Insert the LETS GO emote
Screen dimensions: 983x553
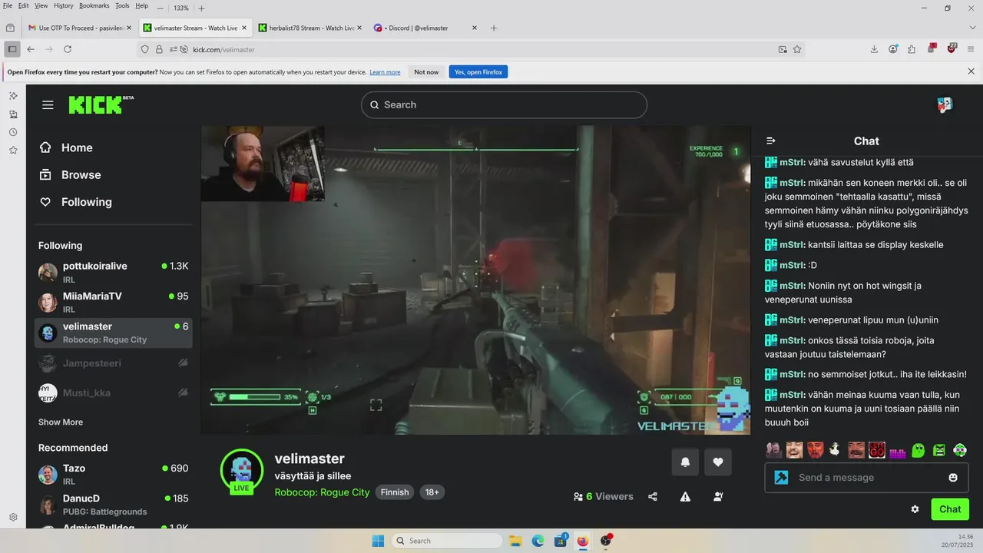[877, 450]
